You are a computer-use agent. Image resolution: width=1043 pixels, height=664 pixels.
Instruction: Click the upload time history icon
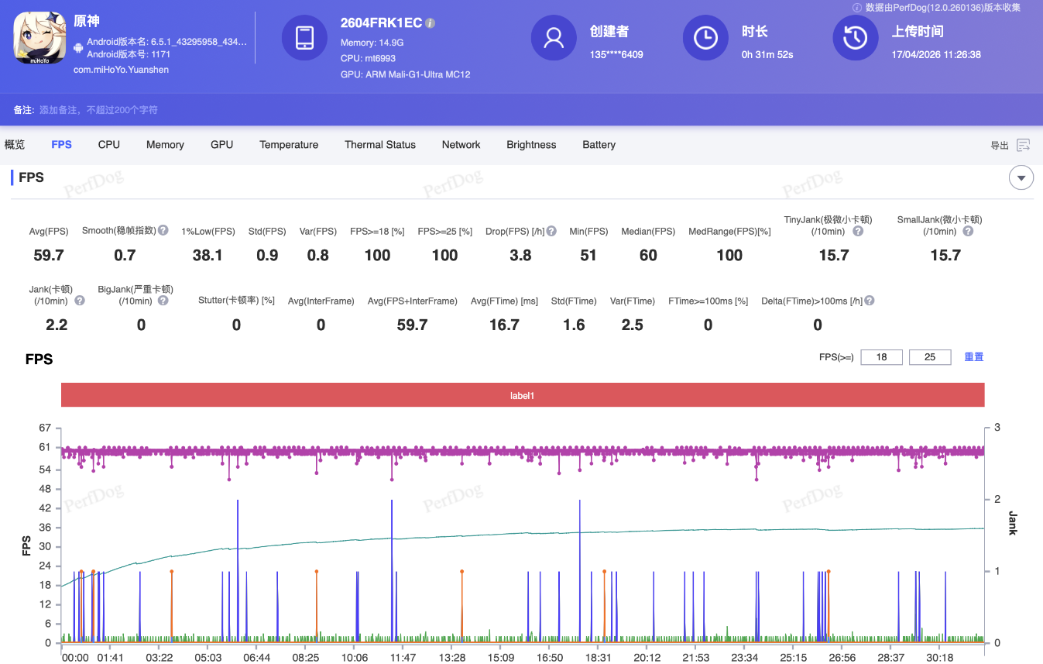pyautogui.click(x=855, y=38)
